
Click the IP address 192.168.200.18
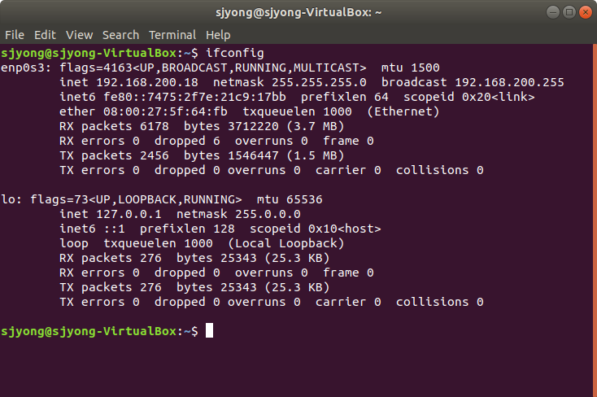point(147,82)
